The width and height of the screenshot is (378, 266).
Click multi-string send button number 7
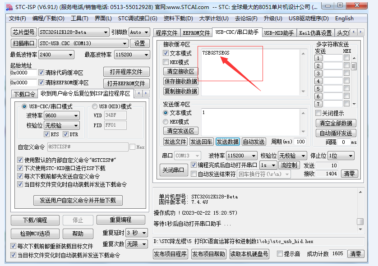click(318, 104)
